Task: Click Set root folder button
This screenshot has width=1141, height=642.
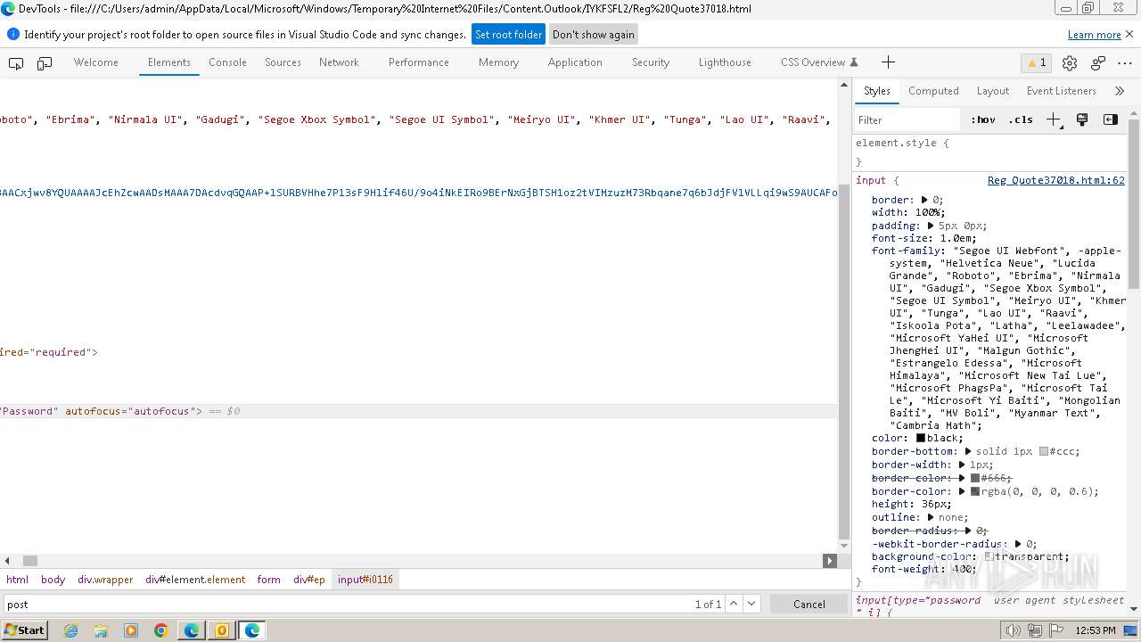Action: click(x=508, y=35)
